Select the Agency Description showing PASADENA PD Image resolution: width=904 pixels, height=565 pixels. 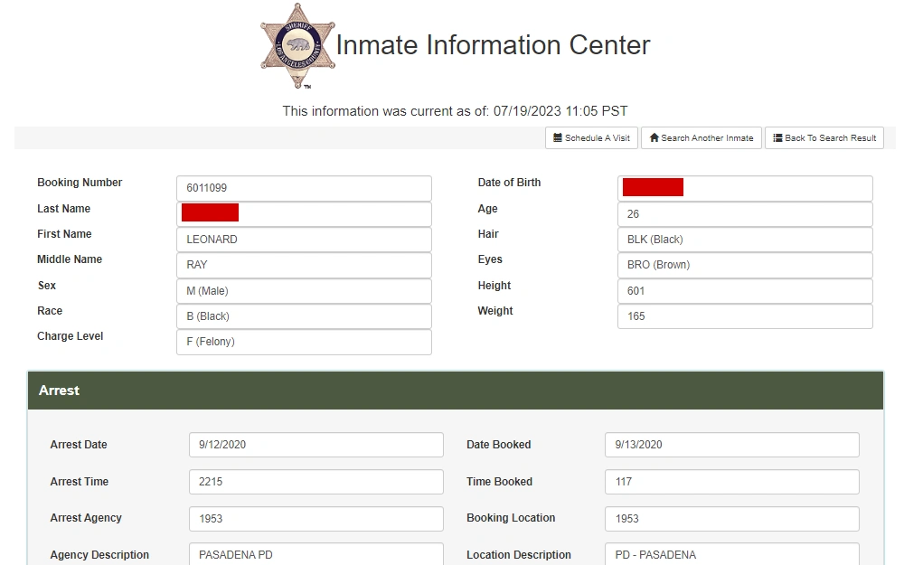click(x=315, y=554)
